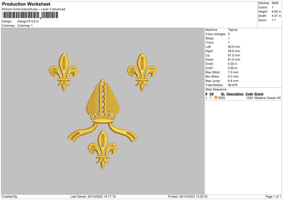Click the Stitches value 5604
283x200 pixels.
(x=275, y=3)
